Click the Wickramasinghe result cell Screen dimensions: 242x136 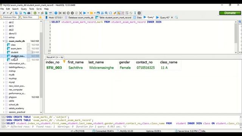click(101, 68)
